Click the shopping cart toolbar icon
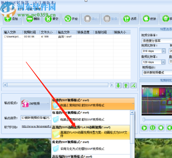Viewport: 172px width, 158px height. tap(166, 19)
